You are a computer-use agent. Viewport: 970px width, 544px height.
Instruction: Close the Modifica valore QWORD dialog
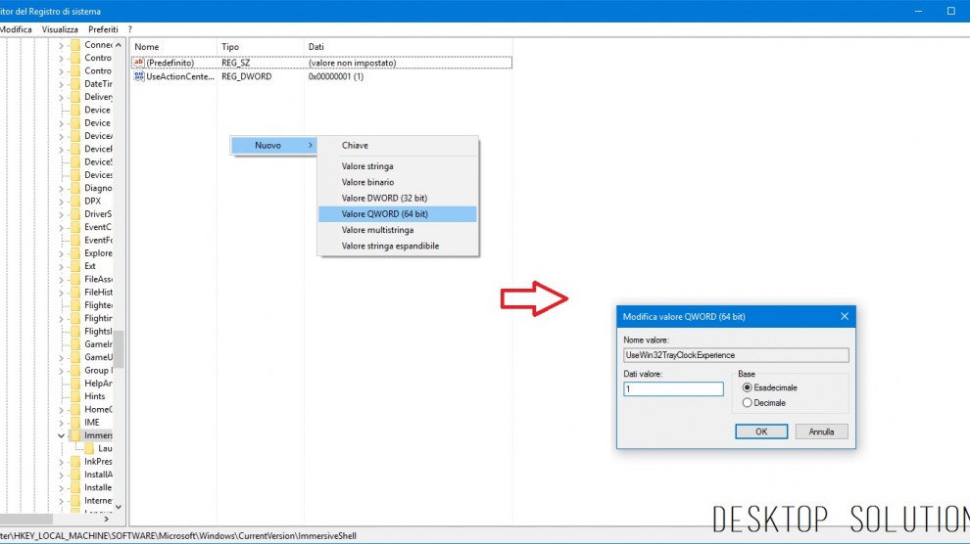click(x=845, y=316)
